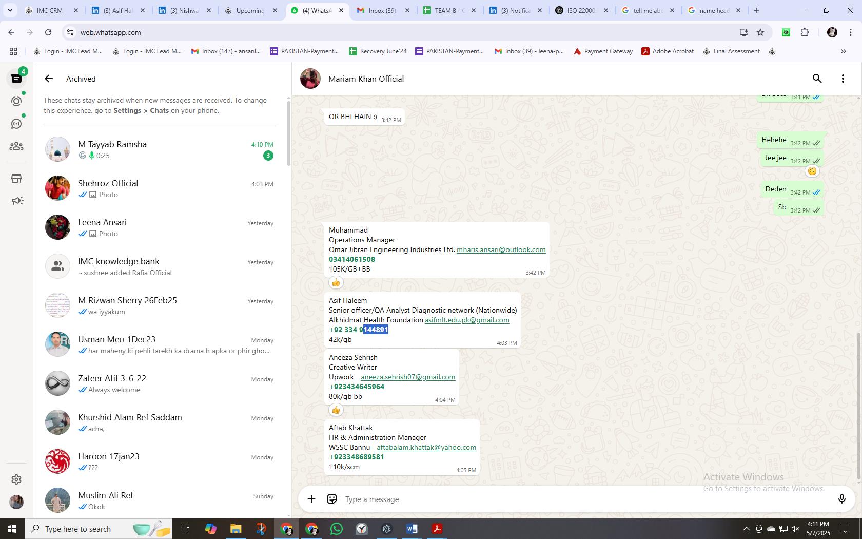The width and height of the screenshot is (862, 539).
Task: Expand the tab search dropdown arrow
Action: (10, 10)
